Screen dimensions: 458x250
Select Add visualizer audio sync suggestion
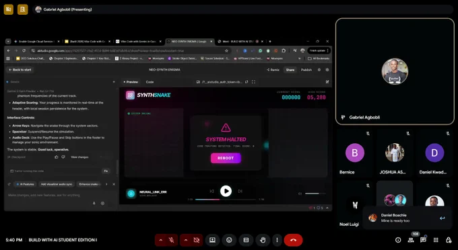click(57, 184)
